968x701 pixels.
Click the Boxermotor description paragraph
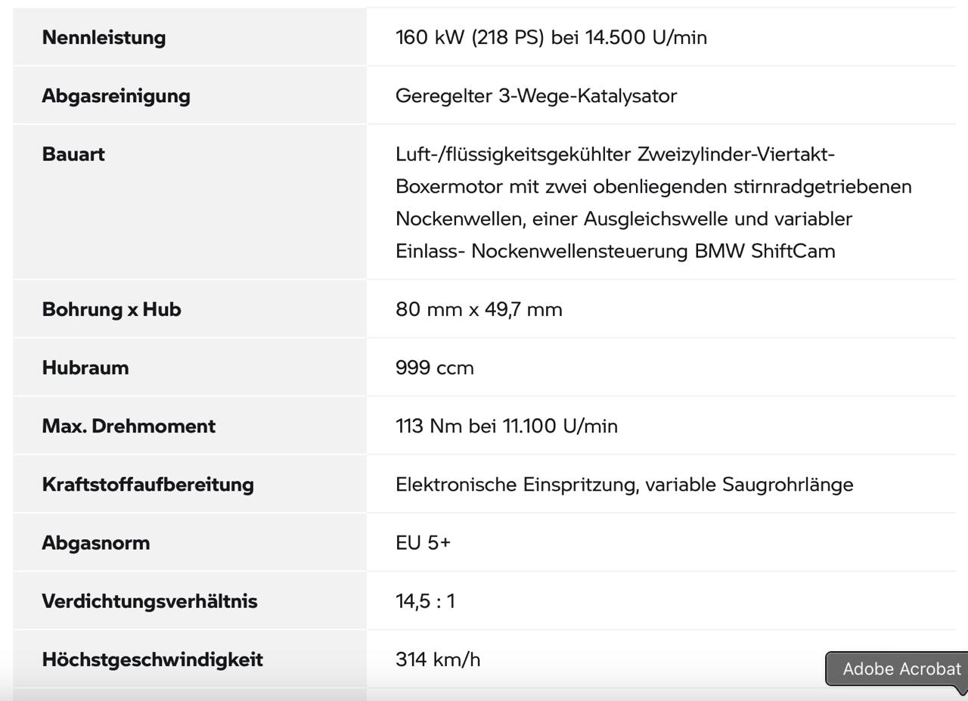click(653, 203)
